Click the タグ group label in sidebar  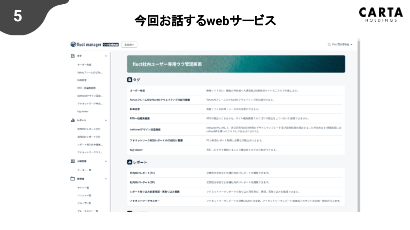[79, 56]
